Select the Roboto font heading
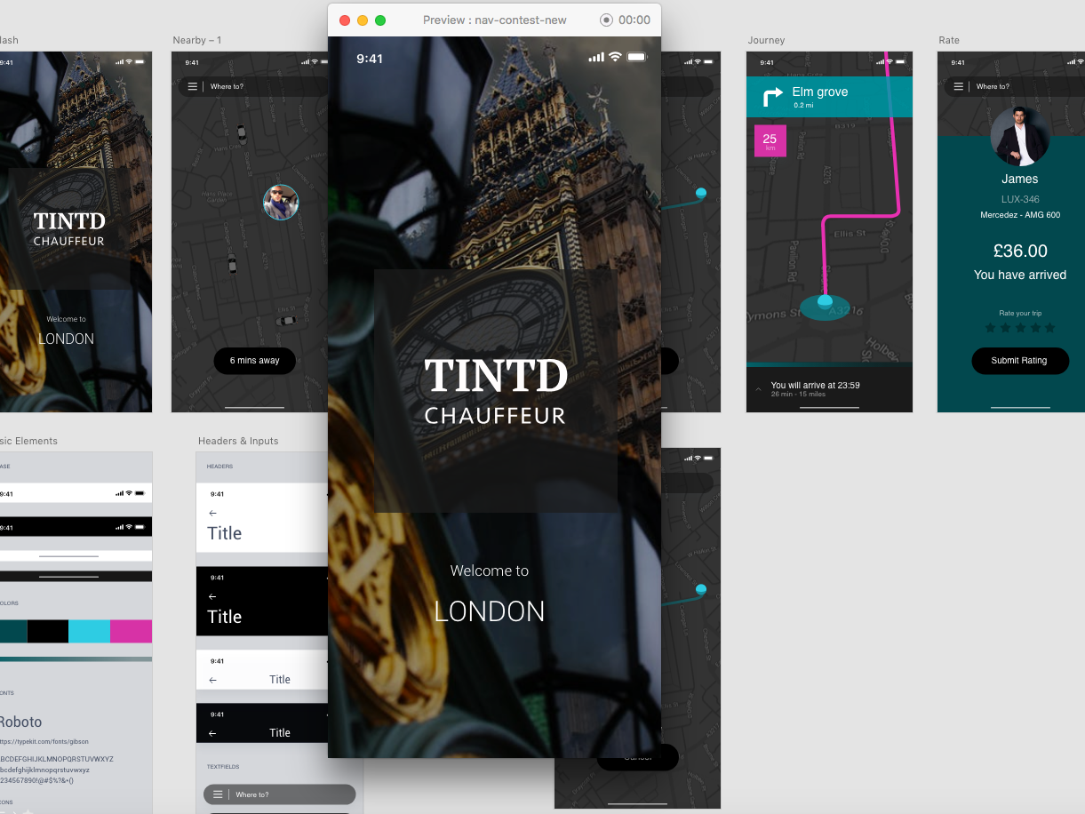Viewport: 1085px width, 814px height. pos(20,722)
